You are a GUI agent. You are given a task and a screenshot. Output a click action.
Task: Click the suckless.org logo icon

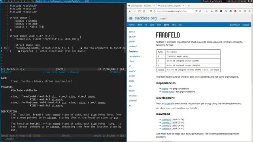(x=131, y=19)
